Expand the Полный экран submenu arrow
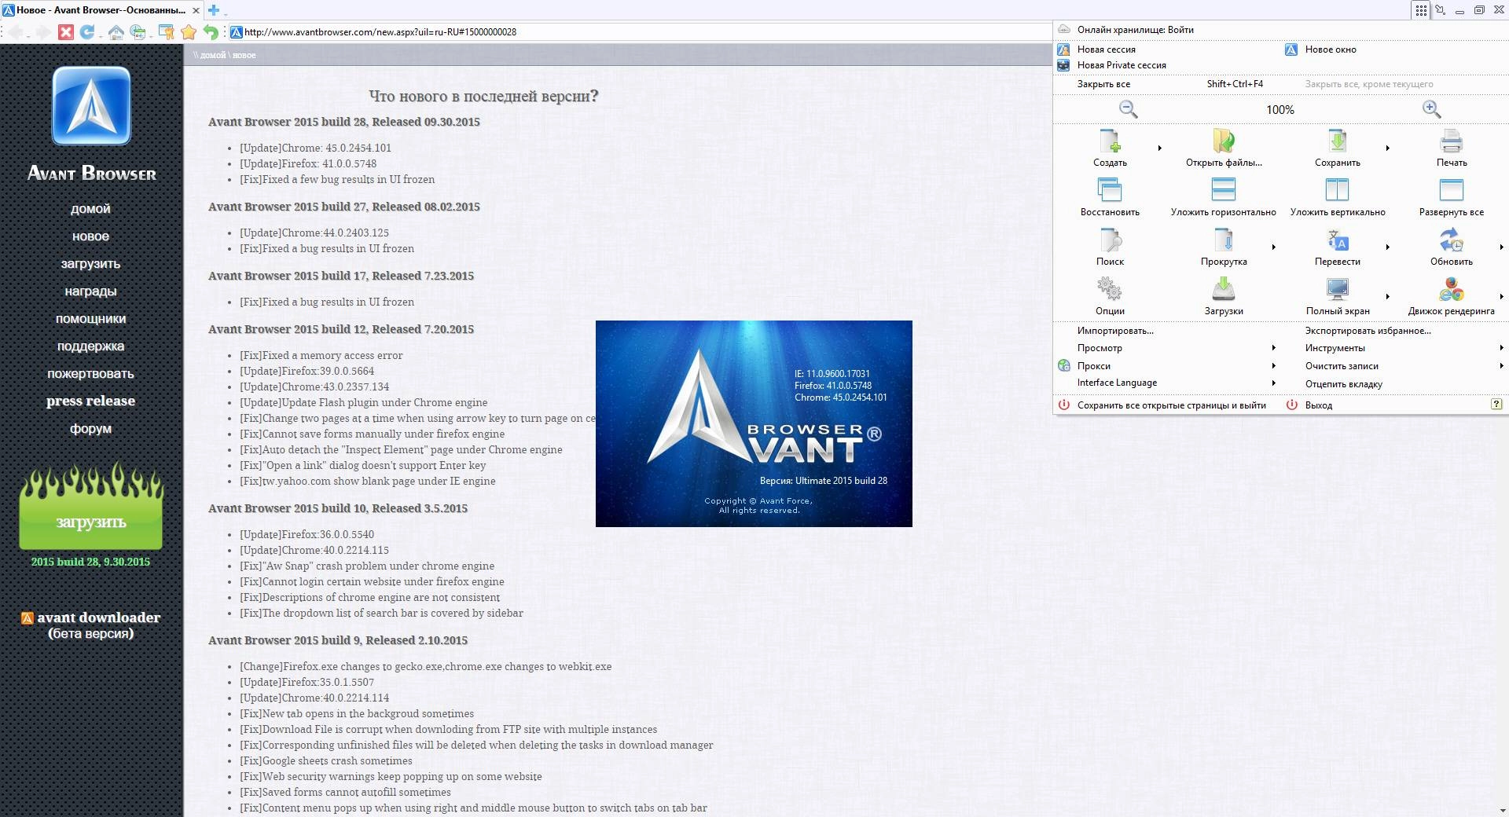Viewport: 1509px width, 817px height. point(1387,296)
